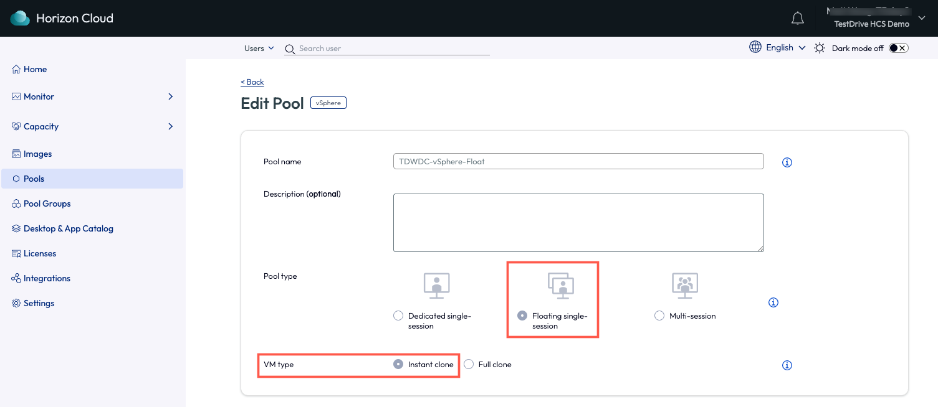Select the Instant clone radio button
The width and height of the screenshot is (938, 407).
pyautogui.click(x=398, y=365)
